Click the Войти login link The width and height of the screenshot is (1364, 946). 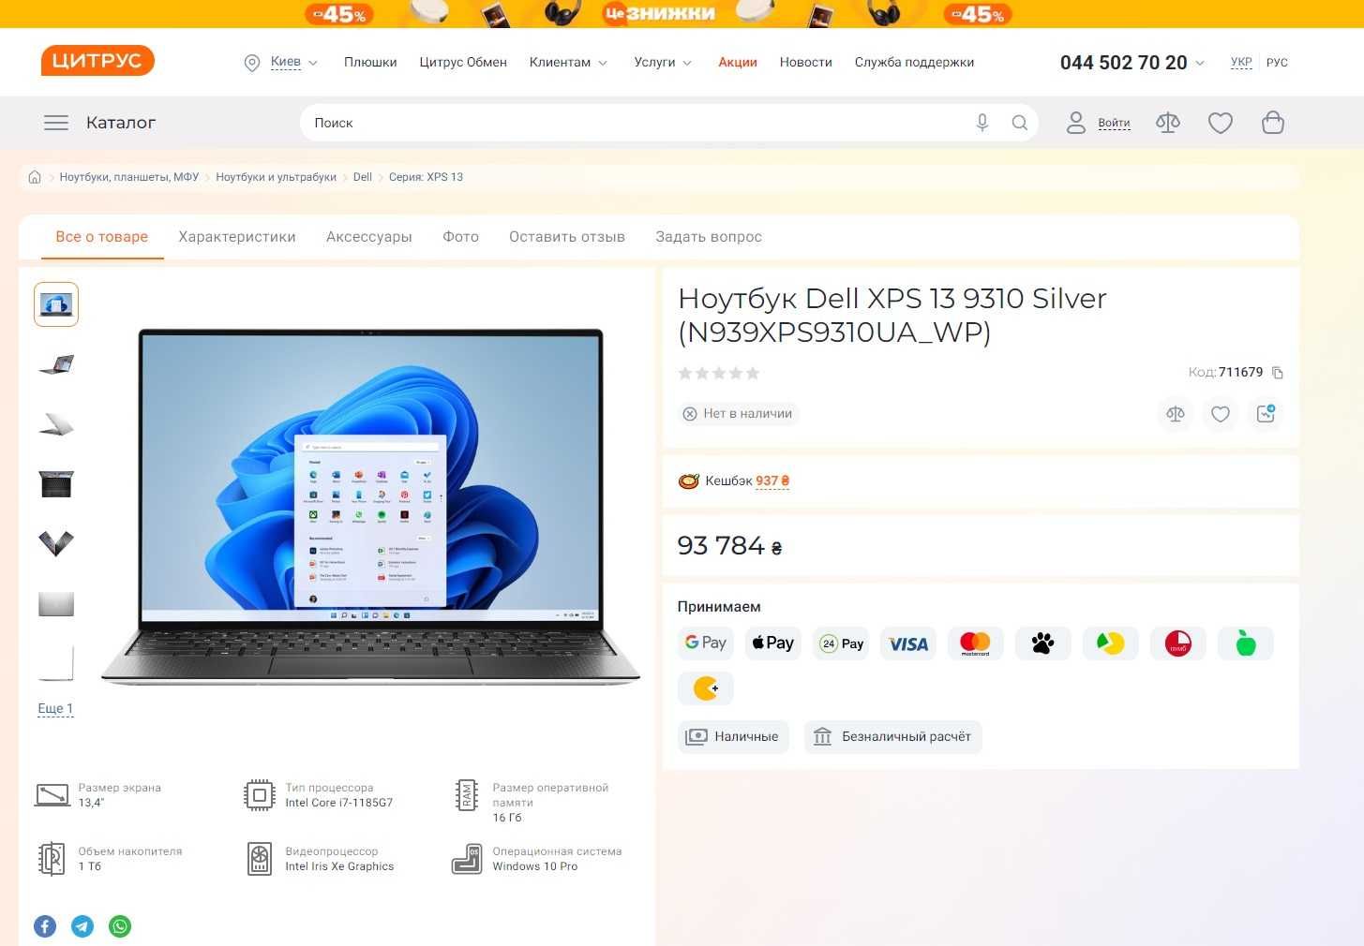coord(1114,123)
